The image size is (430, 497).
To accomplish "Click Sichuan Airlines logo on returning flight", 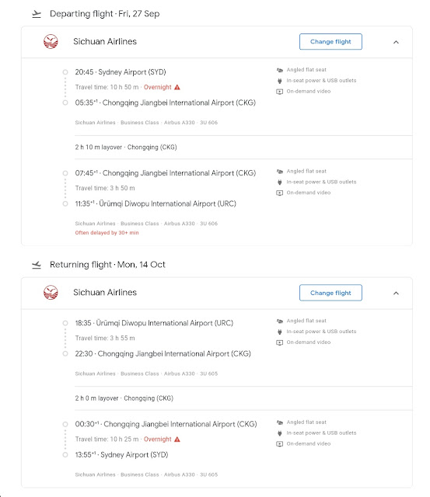I will pos(51,293).
